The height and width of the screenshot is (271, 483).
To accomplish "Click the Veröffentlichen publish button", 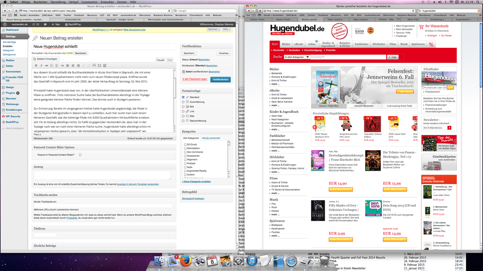I will click(x=220, y=79).
